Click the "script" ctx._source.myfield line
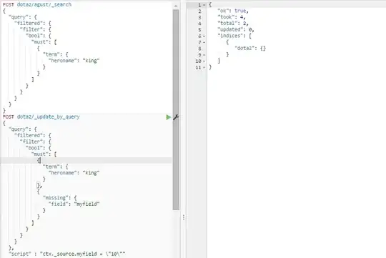This screenshot has width=386, height=258. click(67, 254)
